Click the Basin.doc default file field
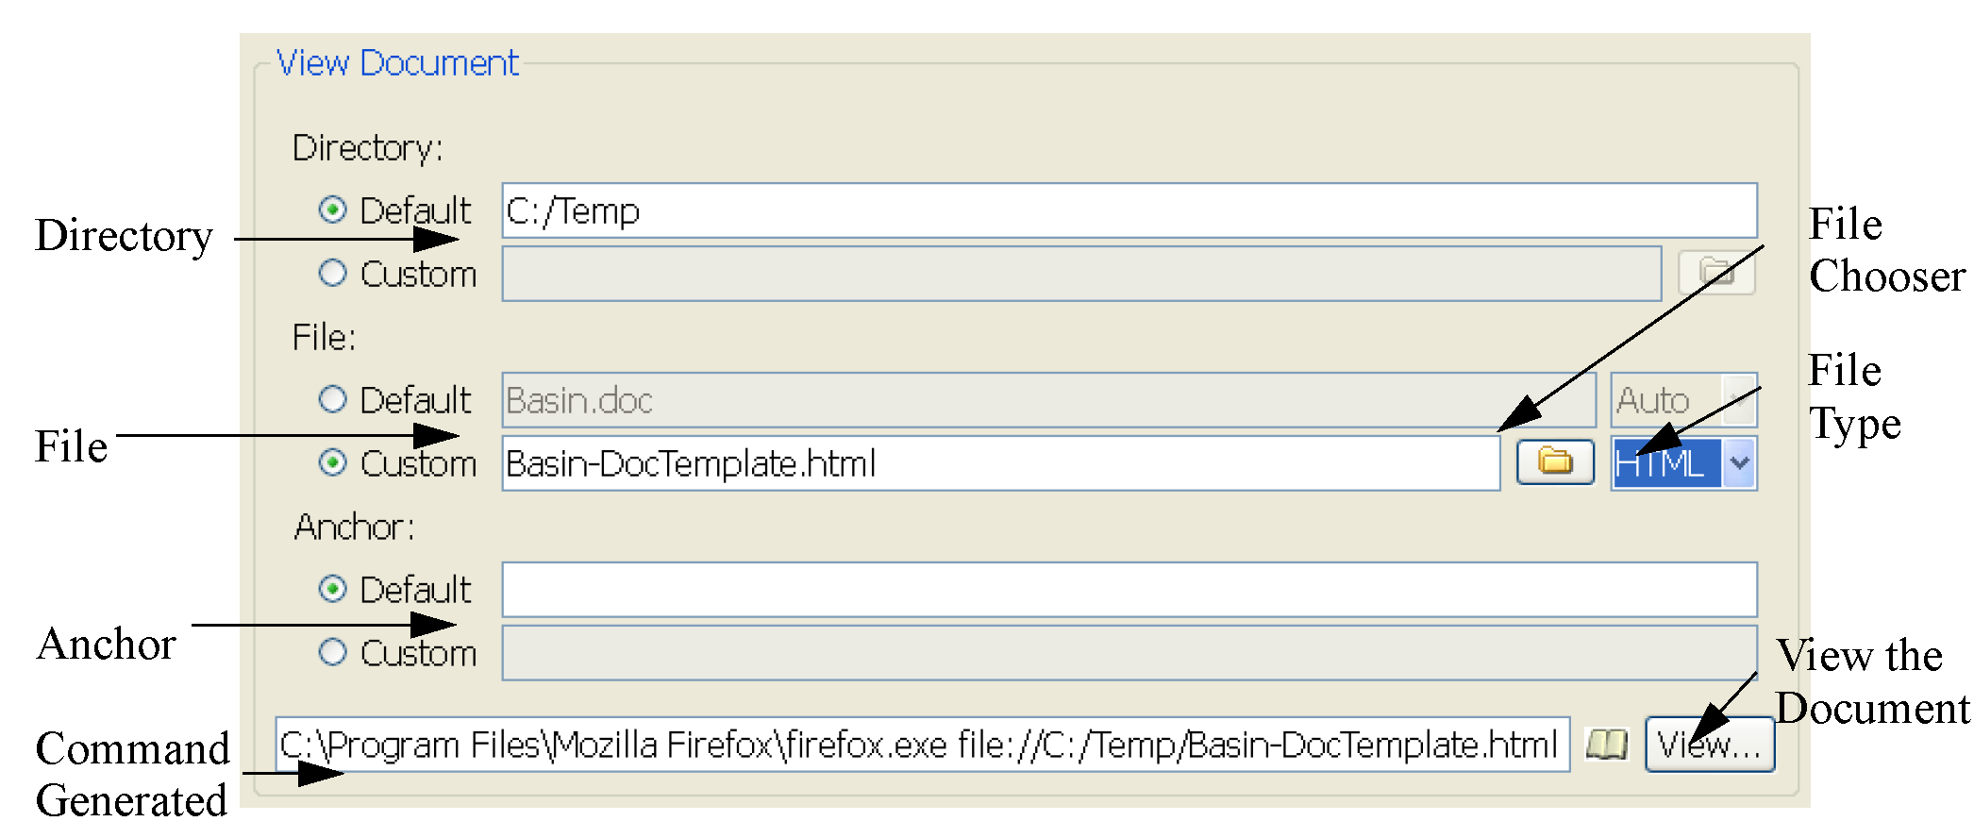The width and height of the screenshot is (1974, 838). point(1047,400)
